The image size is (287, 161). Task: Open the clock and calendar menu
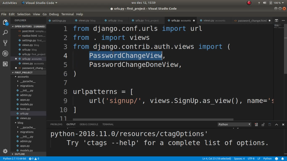pyautogui.click(x=143, y=3)
